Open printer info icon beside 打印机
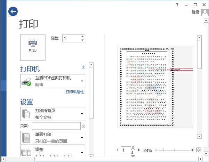Viewport: 209px width, 162px height. click(83, 67)
